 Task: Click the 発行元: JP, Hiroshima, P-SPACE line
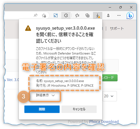(65, 86)
